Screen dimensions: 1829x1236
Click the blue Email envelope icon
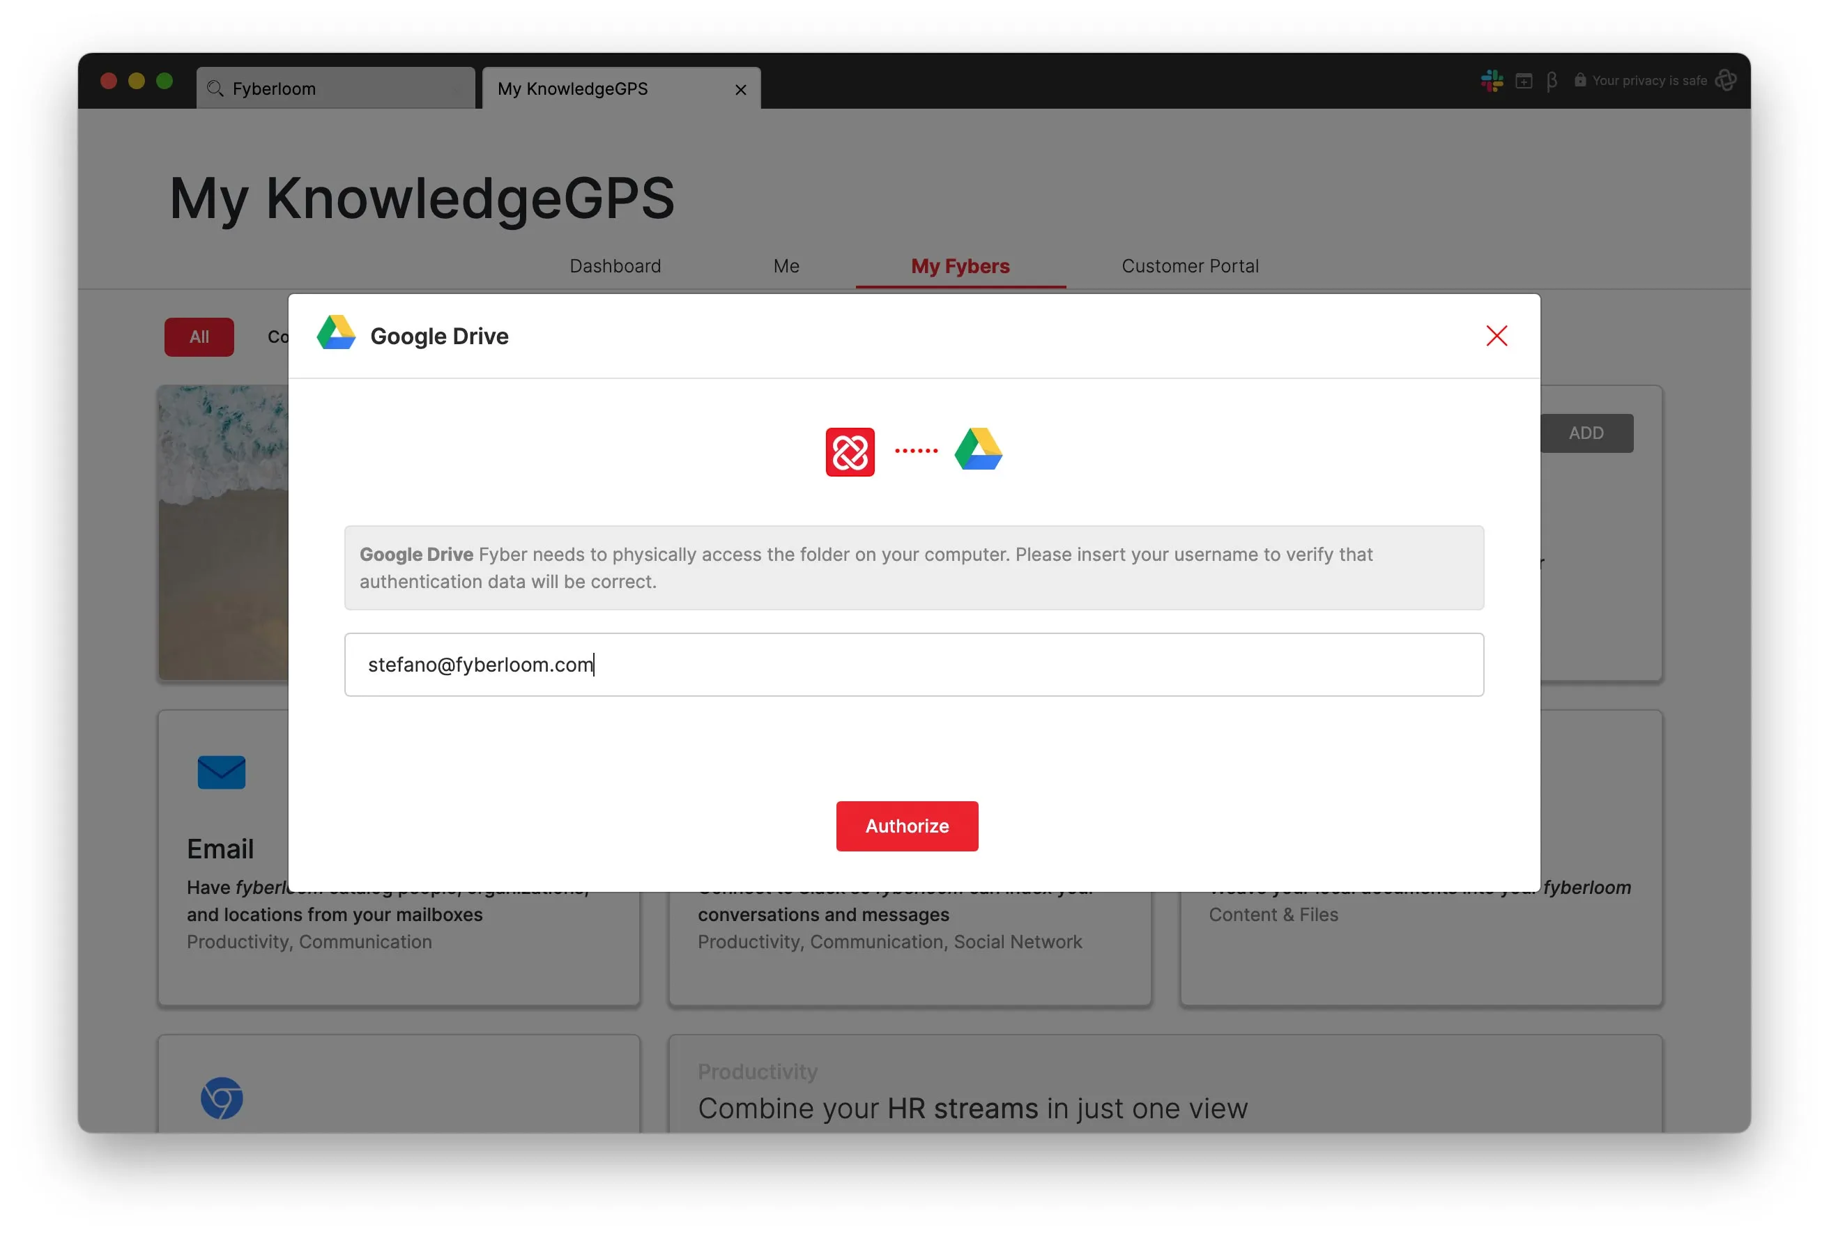point(221,772)
